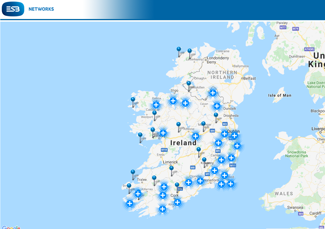Click the ESB Networks logo
This screenshot has width=325, height=229.
(13, 9)
